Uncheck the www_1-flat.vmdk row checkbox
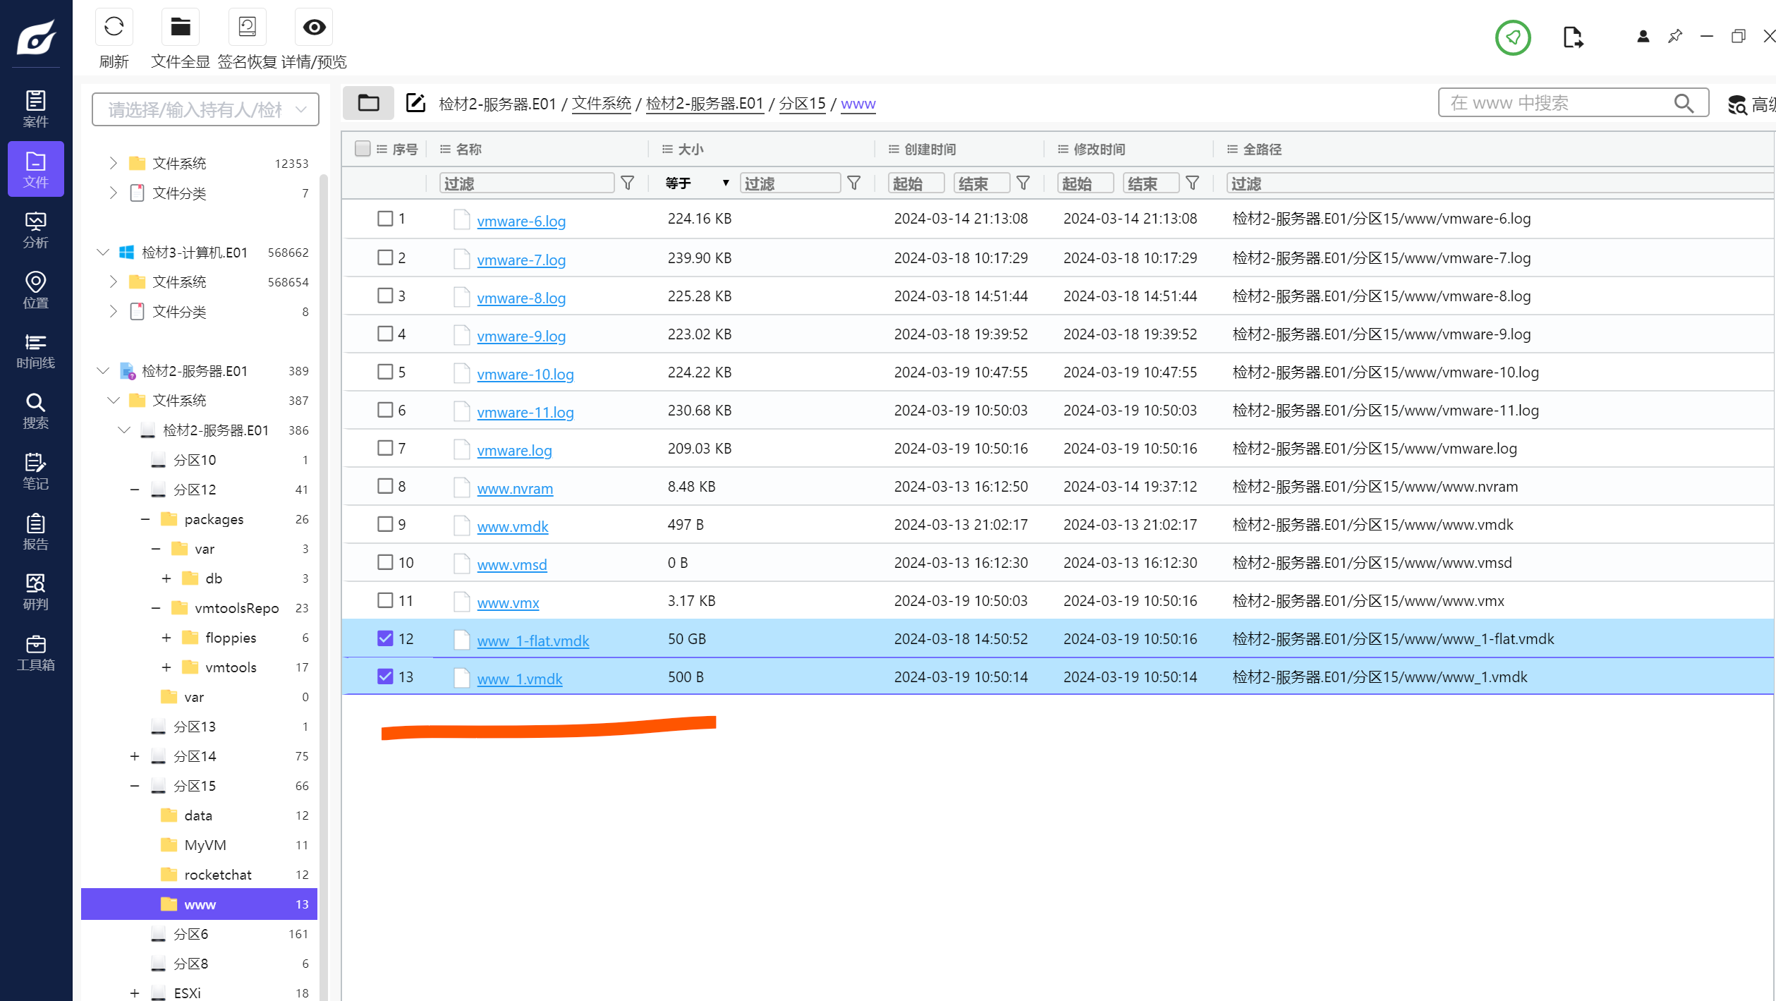Viewport: 1776px width, 1001px height. click(x=384, y=638)
